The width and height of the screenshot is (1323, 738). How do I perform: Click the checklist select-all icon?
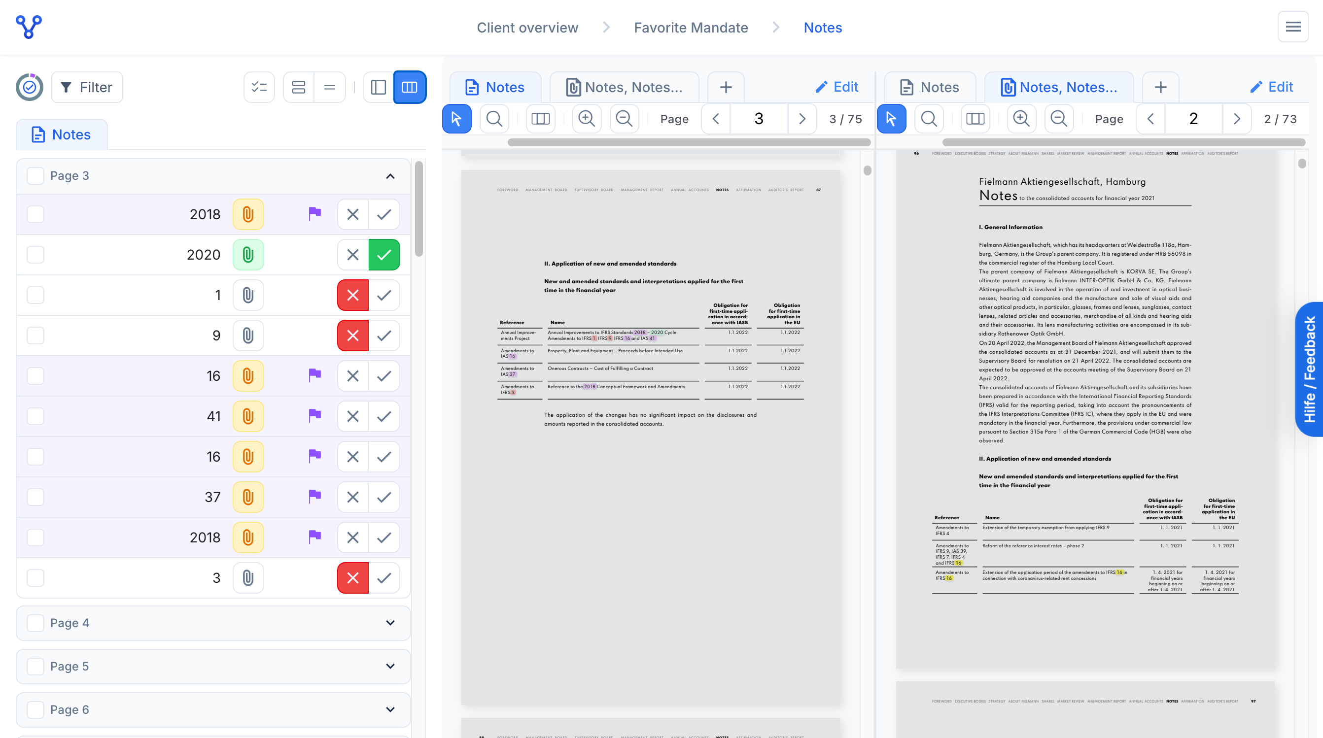(x=259, y=87)
